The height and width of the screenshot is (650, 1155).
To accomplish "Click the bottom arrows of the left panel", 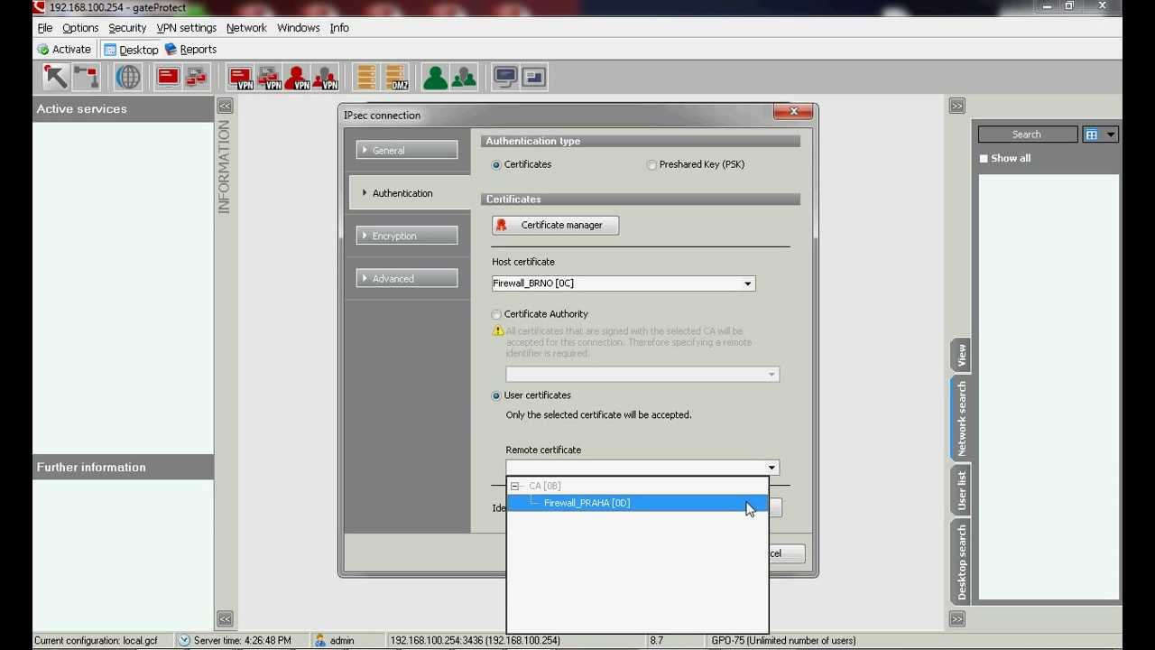I will [x=225, y=618].
